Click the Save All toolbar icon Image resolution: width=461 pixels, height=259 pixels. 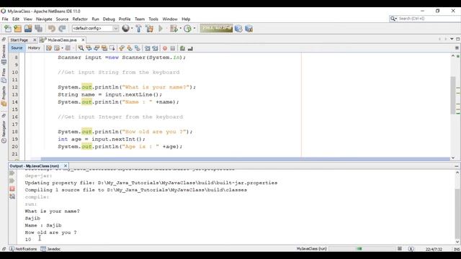point(38,29)
